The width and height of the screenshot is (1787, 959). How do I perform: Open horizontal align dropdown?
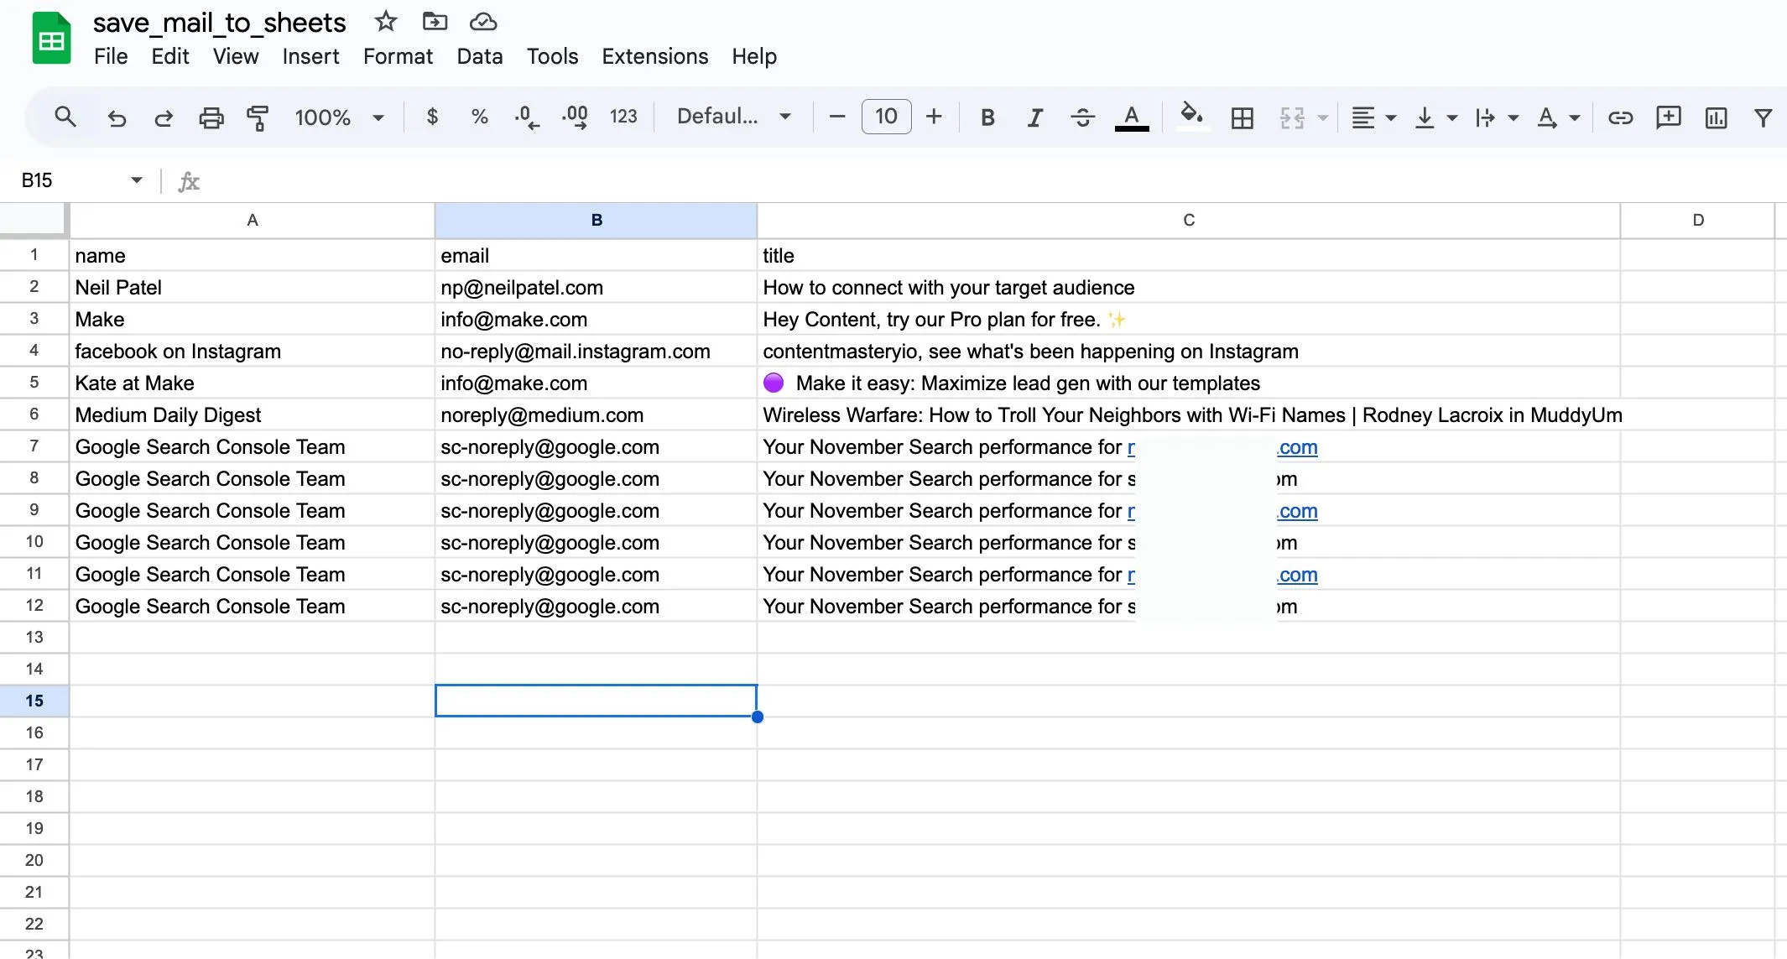(1373, 117)
